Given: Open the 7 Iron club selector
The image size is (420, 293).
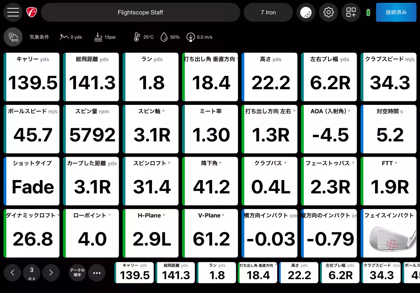Looking at the screenshot, I should pyautogui.click(x=268, y=13).
